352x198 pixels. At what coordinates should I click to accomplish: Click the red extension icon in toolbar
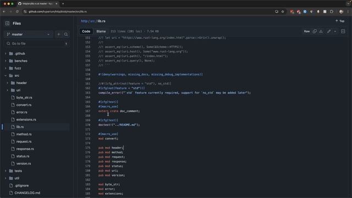click(x=292, y=12)
